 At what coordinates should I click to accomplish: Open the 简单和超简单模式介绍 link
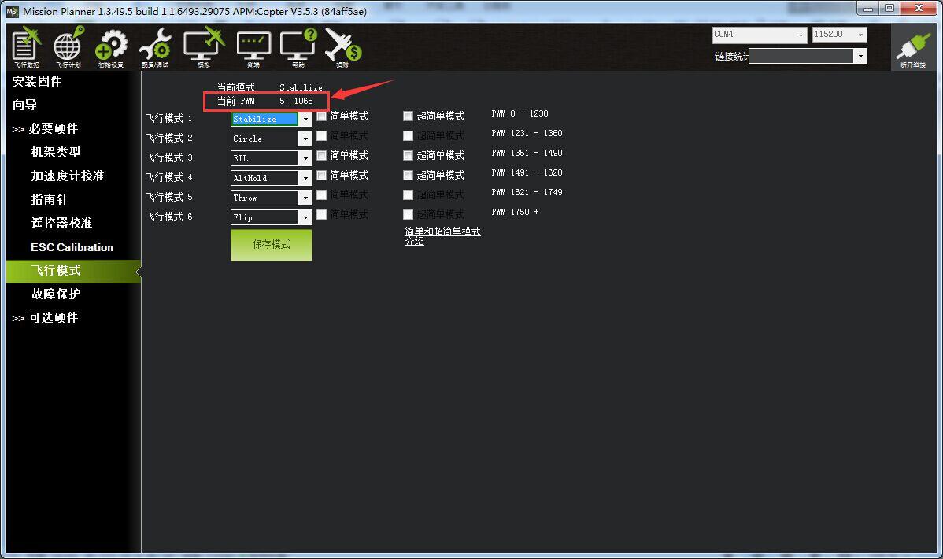coord(442,236)
